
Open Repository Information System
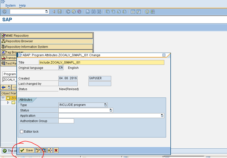[x=47, y=47]
